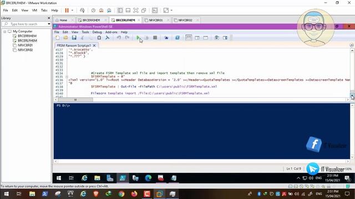This screenshot has width=355, height=199.
Task: Open Microsoft Edge in guest VM taskbar
Action: point(148,178)
